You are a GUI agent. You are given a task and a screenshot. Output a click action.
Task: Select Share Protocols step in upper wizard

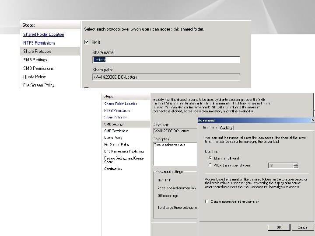click(50, 51)
